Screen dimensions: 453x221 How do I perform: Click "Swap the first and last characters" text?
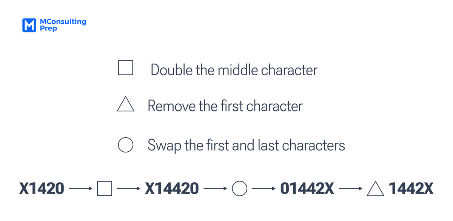(x=246, y=145)
